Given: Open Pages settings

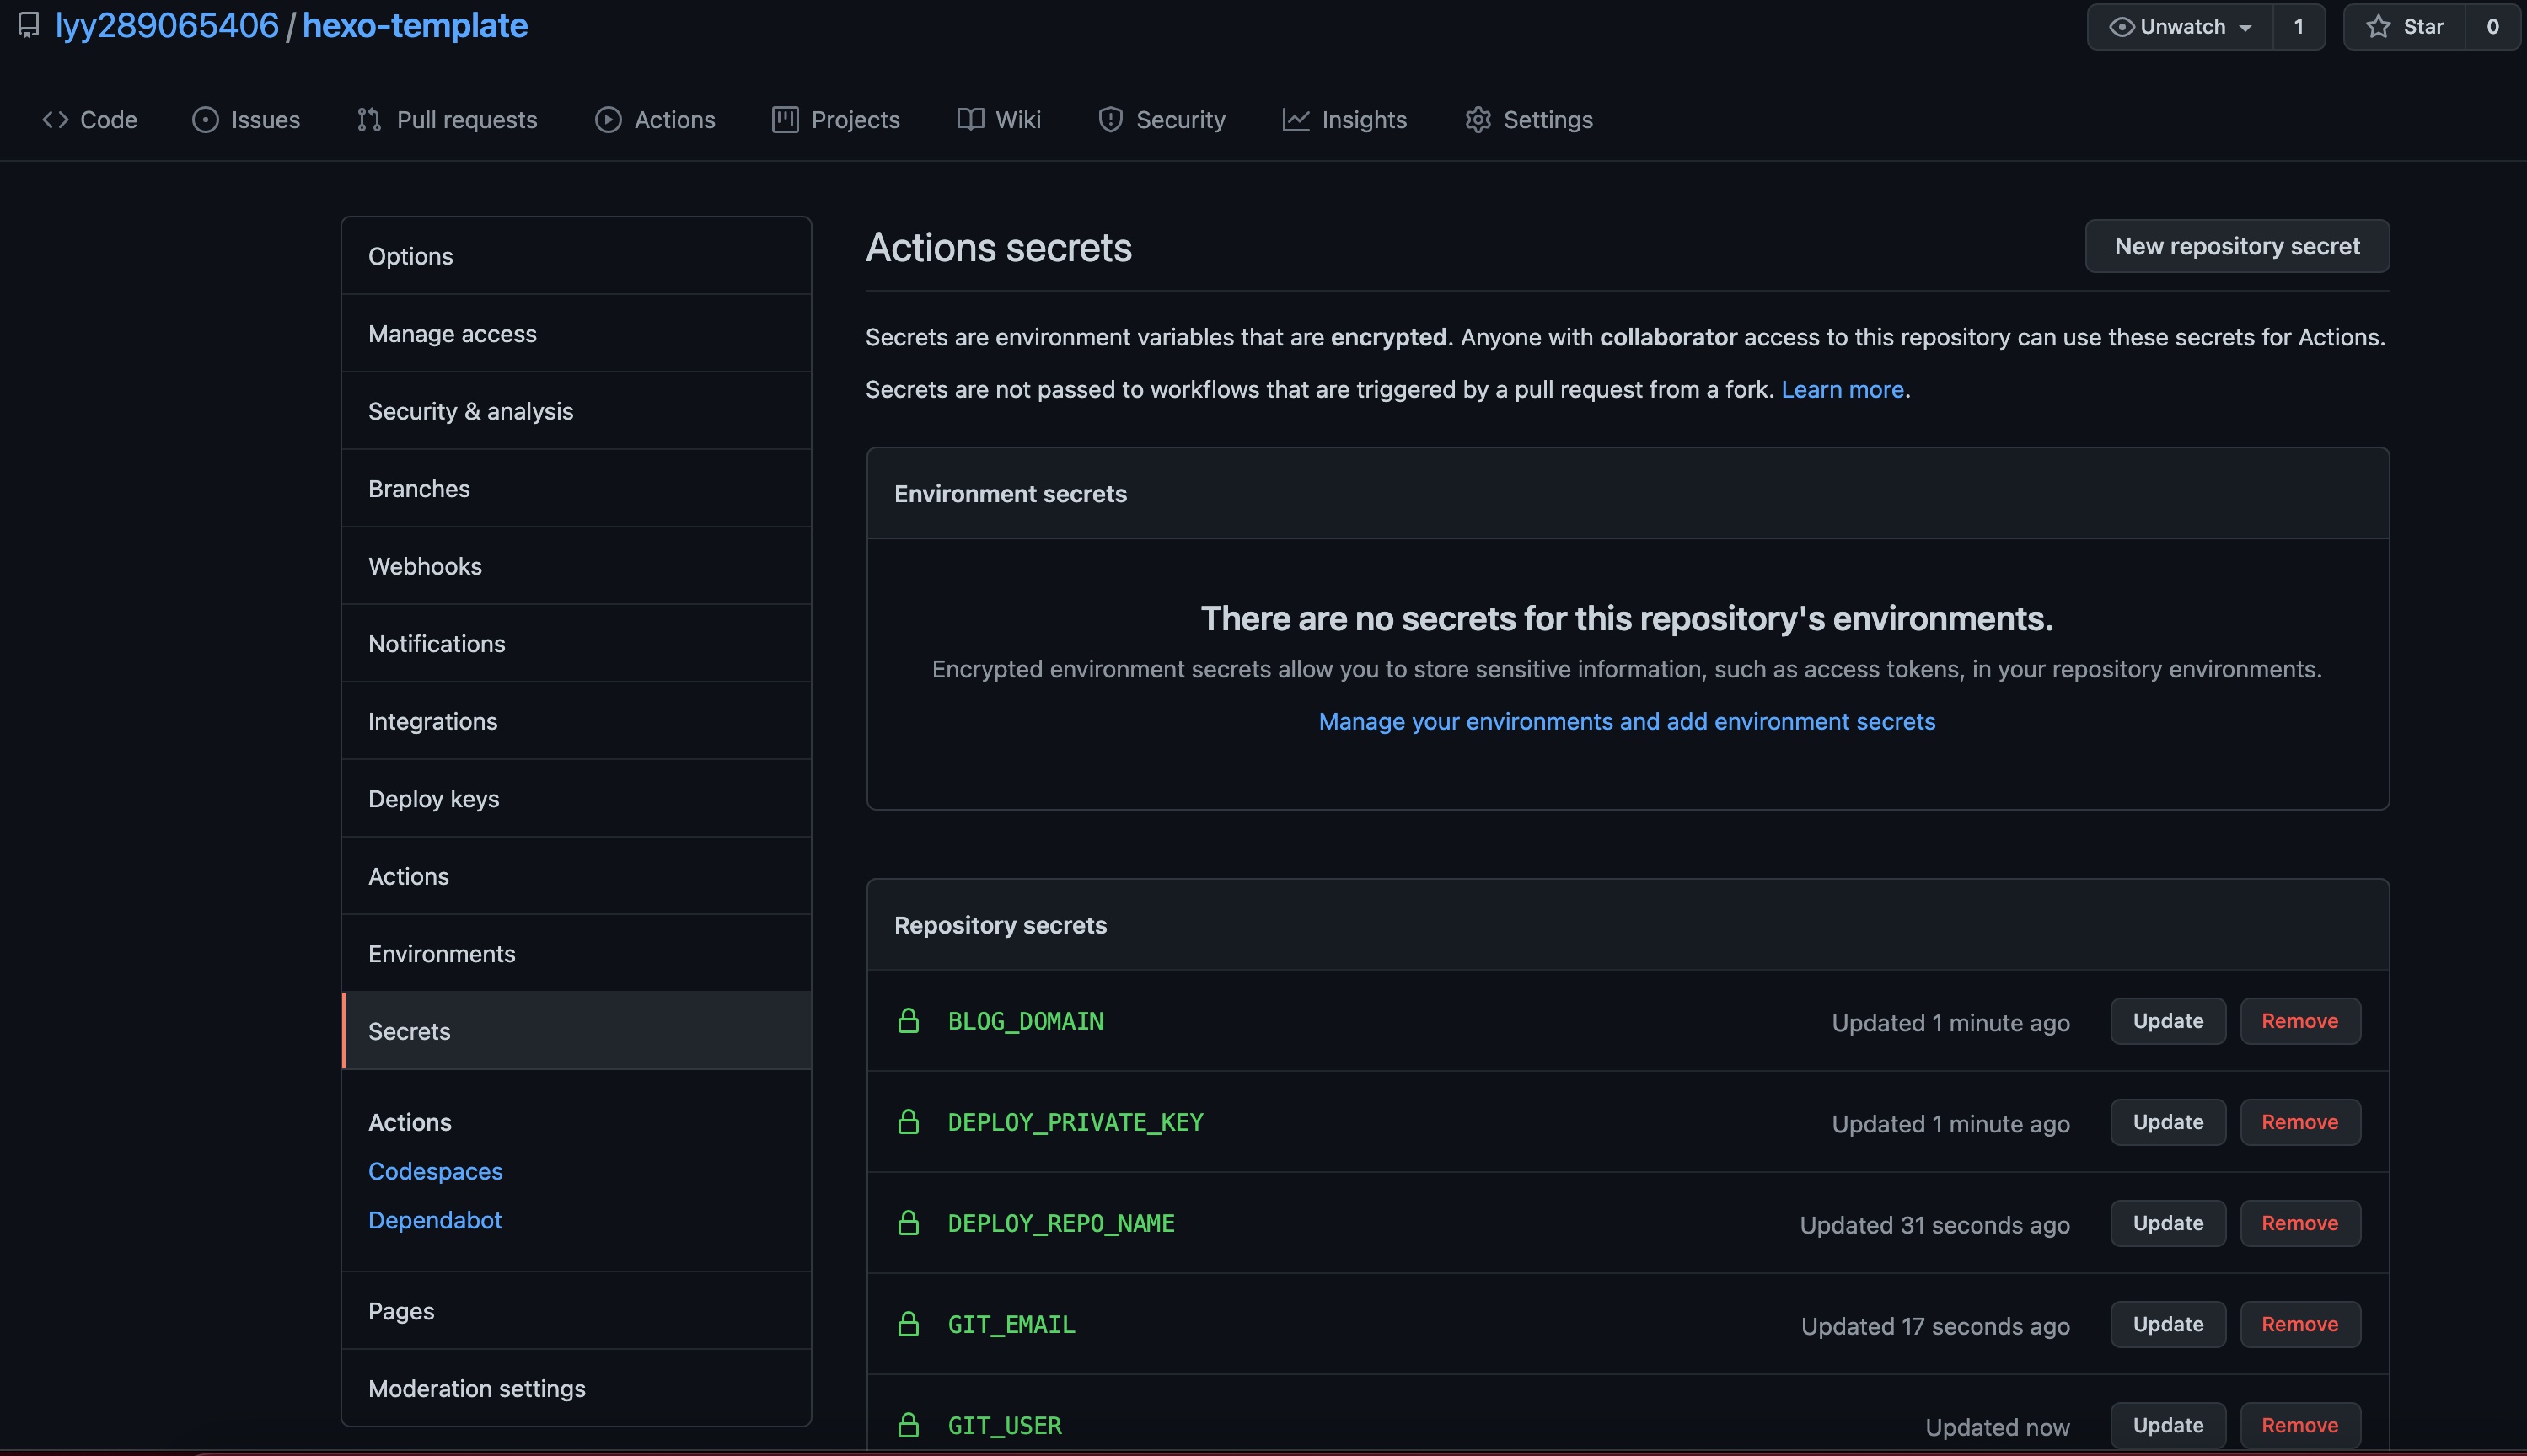Looking at the screenshot, I should click(577, 1311).
